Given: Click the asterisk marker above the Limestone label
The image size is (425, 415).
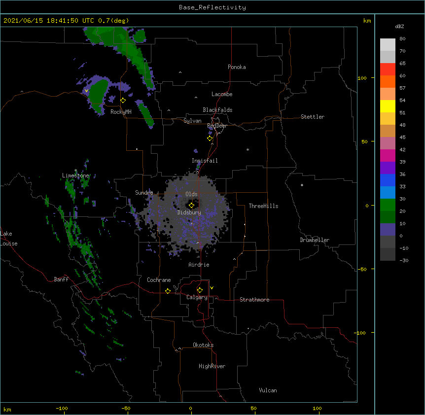Looking at the screenshot, I should click(75, 171).
